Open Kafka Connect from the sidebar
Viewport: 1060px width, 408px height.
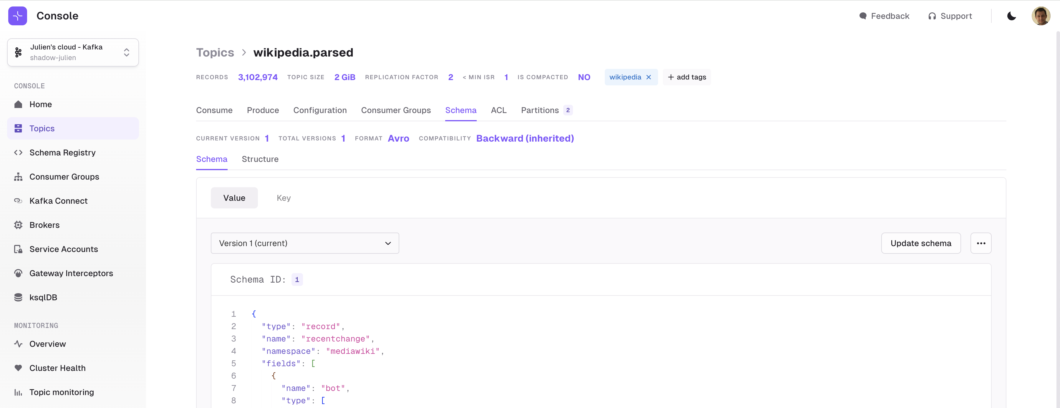(x=73, y=201)
